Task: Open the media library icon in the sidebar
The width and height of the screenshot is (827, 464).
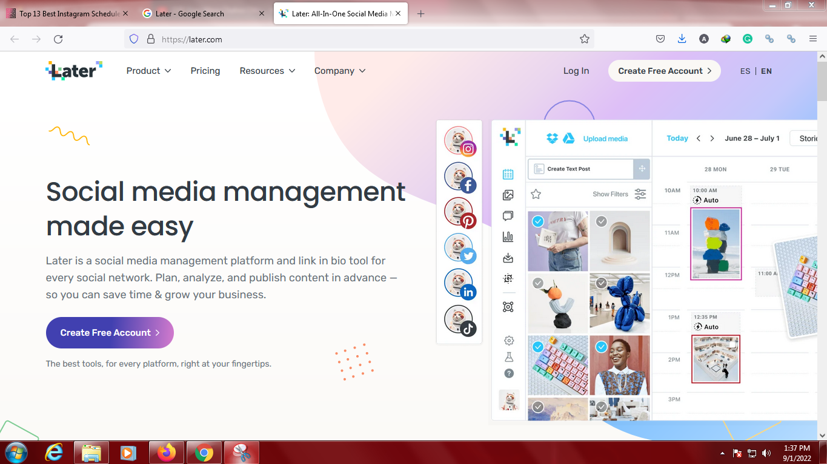Action: (x=508, y=195)
